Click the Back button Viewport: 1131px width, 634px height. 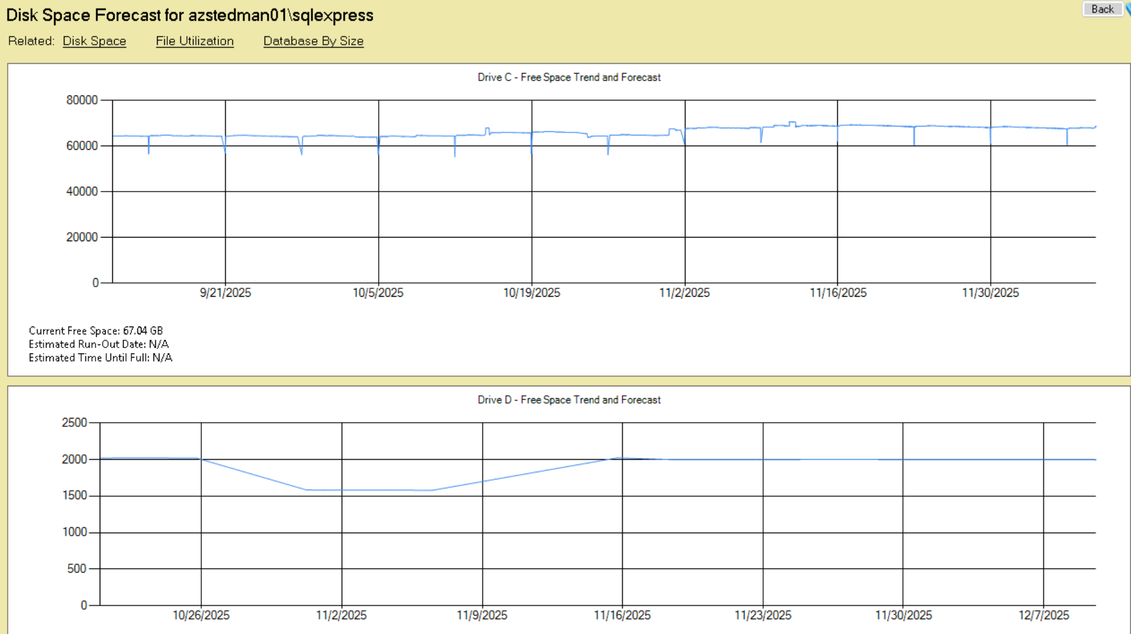[1102, 9]
